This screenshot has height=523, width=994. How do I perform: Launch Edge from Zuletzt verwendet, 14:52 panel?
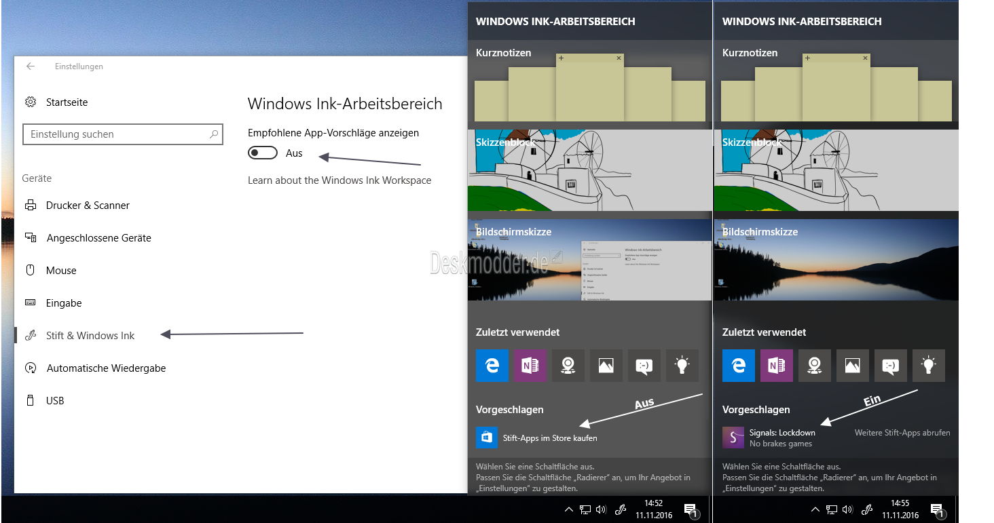(x=492, y=366)
